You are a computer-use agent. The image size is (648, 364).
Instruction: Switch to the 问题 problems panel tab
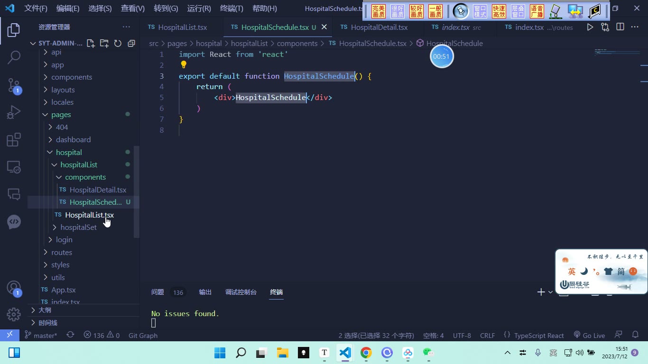(157, 292)
